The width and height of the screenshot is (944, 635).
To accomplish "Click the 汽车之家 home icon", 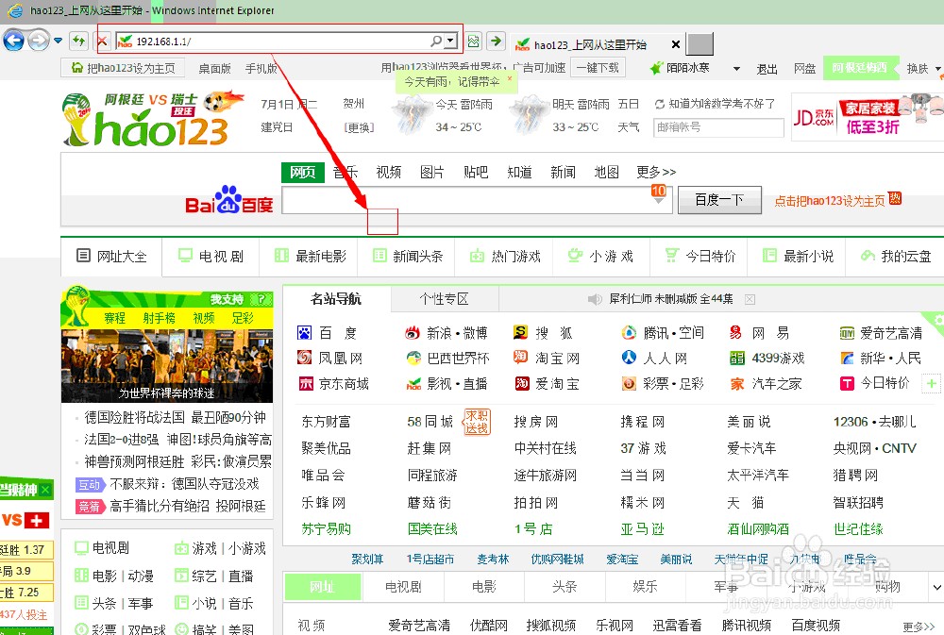I will [737, 384].
